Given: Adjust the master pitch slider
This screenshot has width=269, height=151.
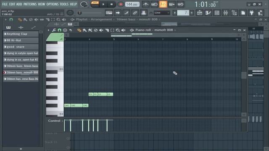Looking at the screenshot, I should point(90,13).
